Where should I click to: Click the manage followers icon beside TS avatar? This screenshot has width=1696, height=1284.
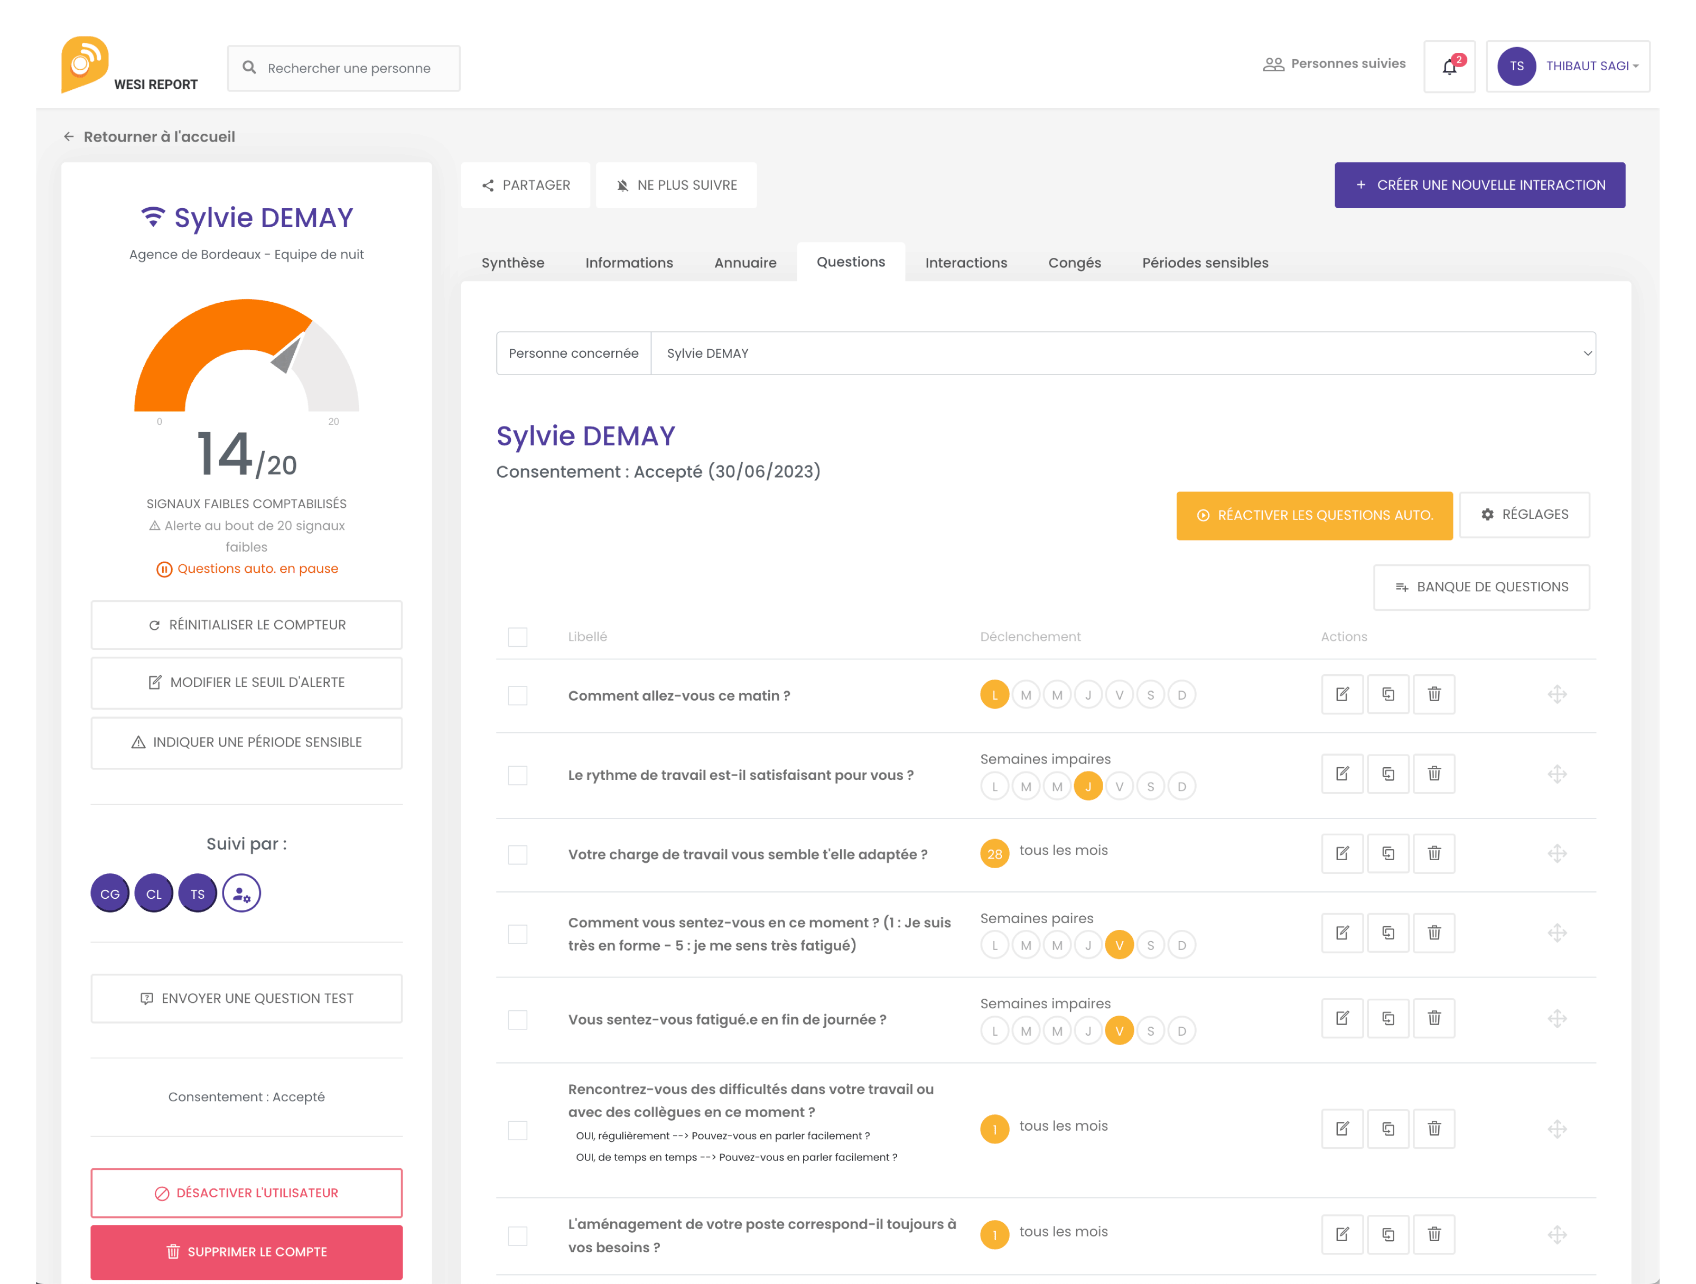(241, 894)
